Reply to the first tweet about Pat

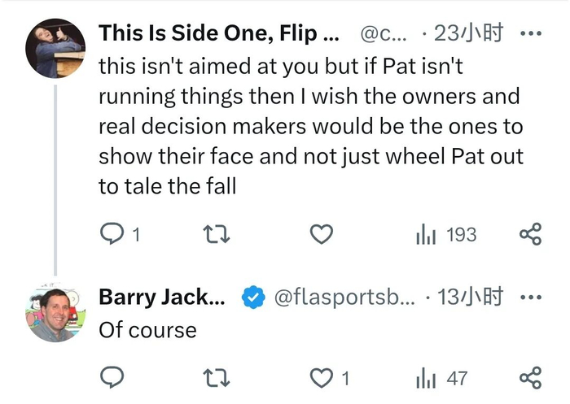[x=112, y=235]
